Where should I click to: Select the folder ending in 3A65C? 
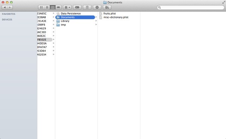[x=42, y=14]
